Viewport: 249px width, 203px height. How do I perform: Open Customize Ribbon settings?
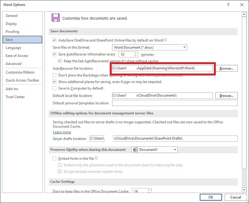coord(22,72)
